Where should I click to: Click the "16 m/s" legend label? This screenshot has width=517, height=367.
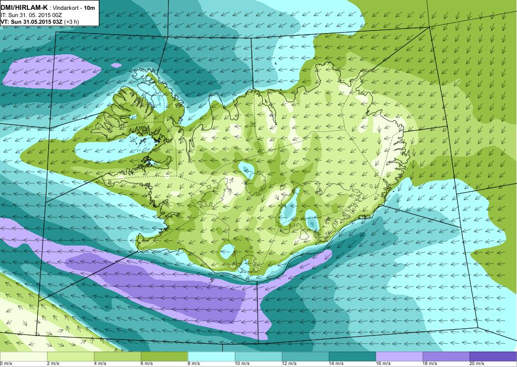tap(384, 364)
